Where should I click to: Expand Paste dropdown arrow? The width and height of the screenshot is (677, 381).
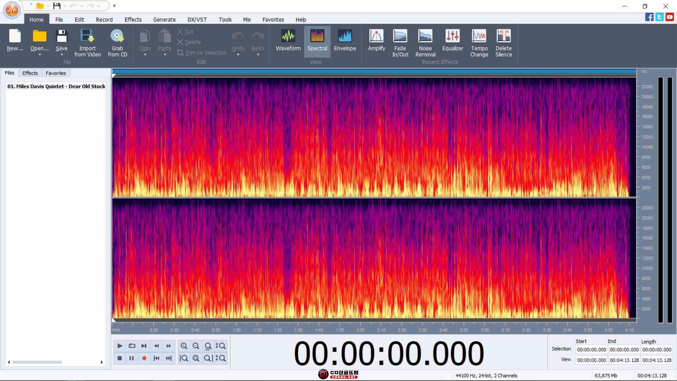coord(165,55)
